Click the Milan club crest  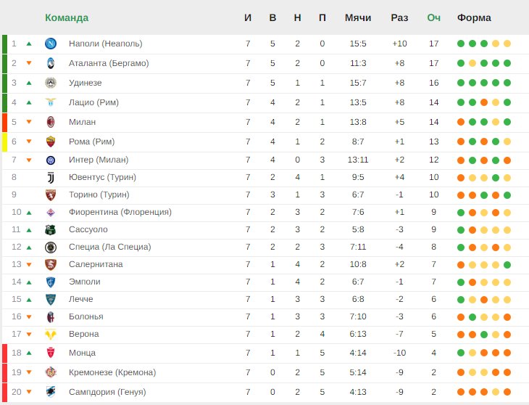[51, 122]
